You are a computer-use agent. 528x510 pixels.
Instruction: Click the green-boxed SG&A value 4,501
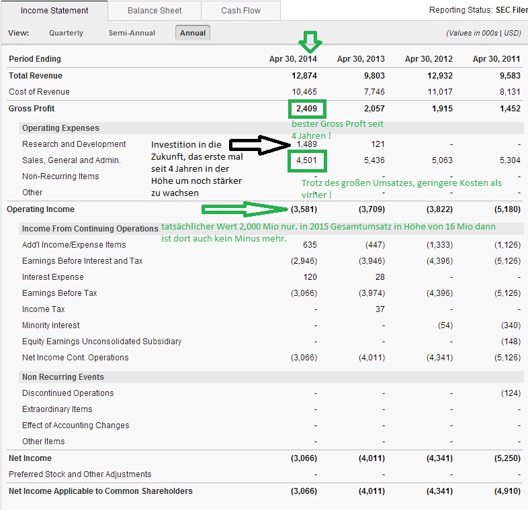307,160
